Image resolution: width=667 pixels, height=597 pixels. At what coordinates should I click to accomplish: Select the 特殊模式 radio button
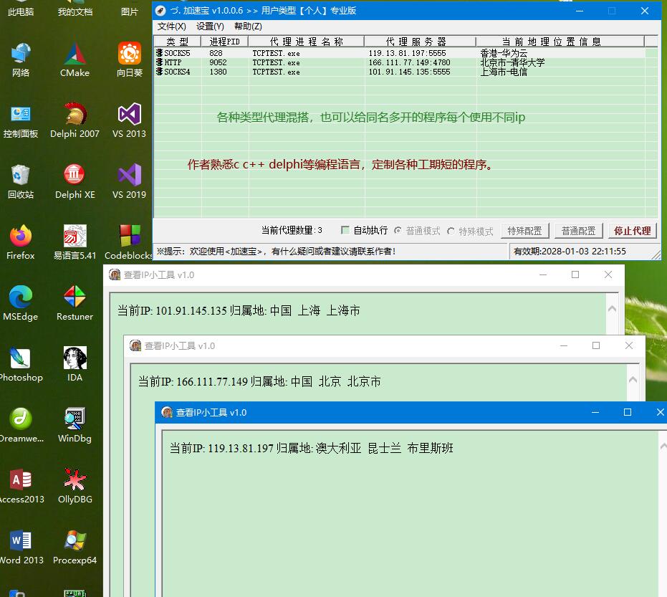(x=451, y=231)
